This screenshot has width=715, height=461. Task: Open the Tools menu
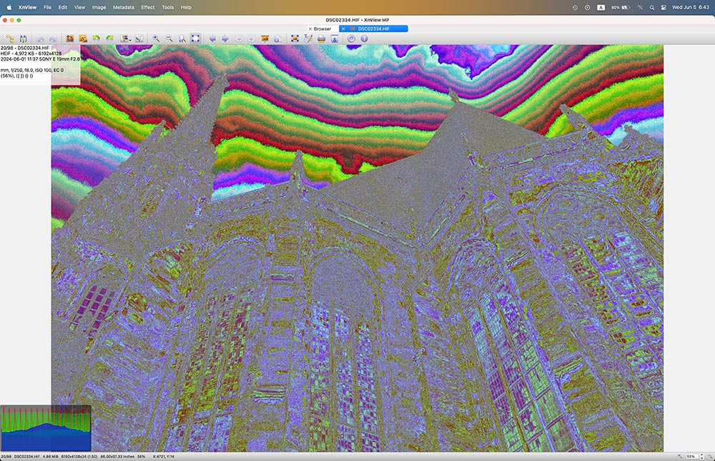tap(168, 7)
